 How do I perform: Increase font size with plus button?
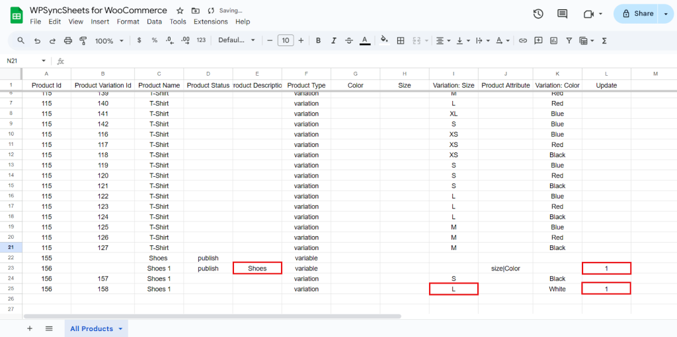(x=301, y=40)
